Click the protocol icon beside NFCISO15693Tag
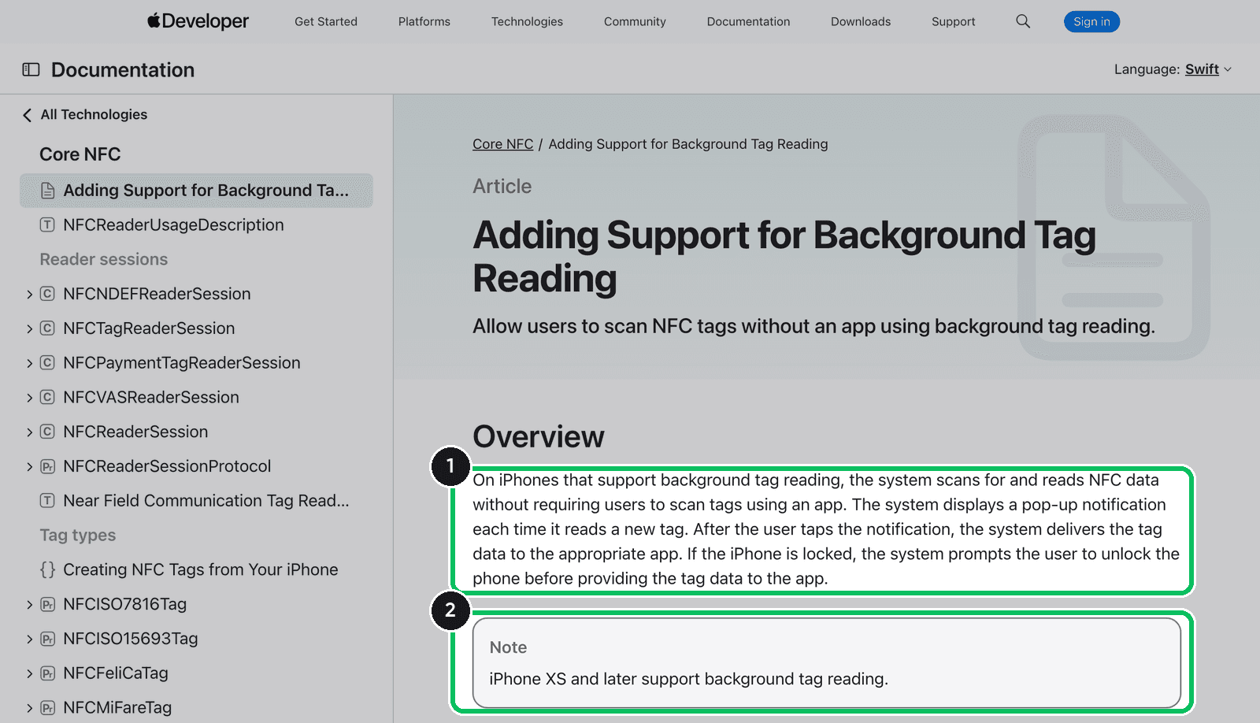Image resolution: width=1260 pixels, height=723 pixels. (47, 640)
